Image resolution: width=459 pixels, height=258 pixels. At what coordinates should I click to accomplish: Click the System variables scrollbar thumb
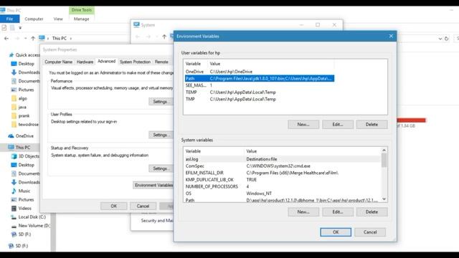point(384,161)
